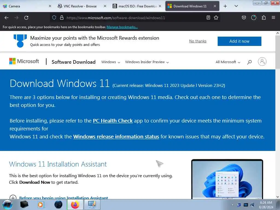Click the Microsoft Rewards medal icon
Screen dimensions: 280x210
tap(20, 41)
